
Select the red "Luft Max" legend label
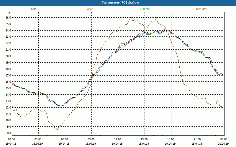click(201, 9)
